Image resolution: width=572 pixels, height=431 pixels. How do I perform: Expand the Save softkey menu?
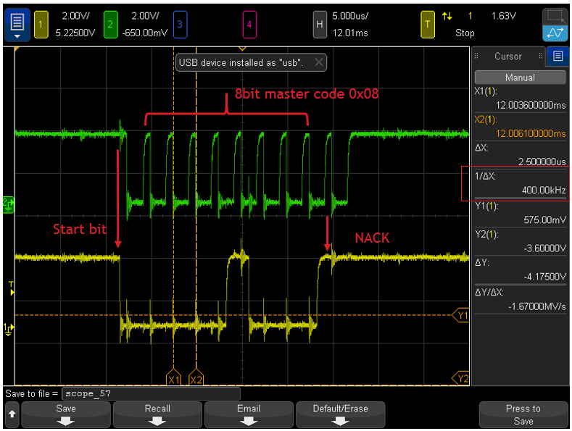[x=66, y=414]
